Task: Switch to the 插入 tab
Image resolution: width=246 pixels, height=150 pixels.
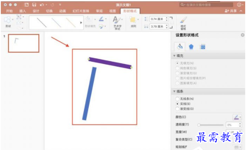Action: (22, 11)
